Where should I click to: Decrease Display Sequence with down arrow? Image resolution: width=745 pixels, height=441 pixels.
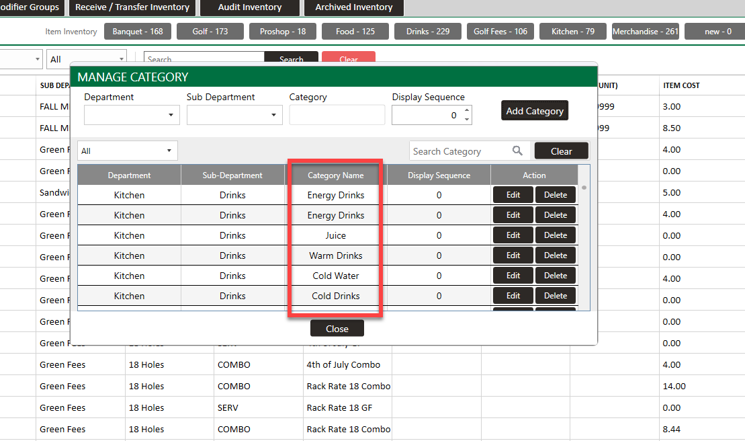point(467,120)
